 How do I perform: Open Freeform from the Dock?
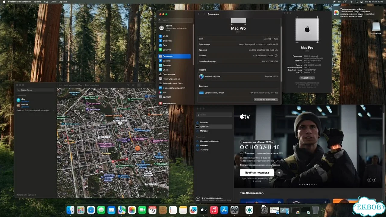[193, 210]
